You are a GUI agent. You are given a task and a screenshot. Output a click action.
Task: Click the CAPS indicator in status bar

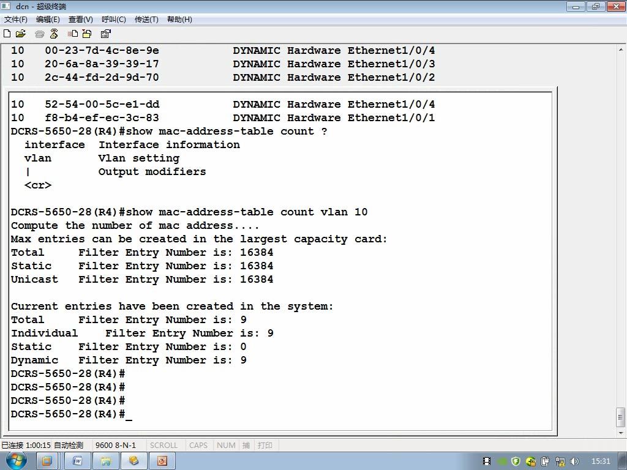coord(198,445)
